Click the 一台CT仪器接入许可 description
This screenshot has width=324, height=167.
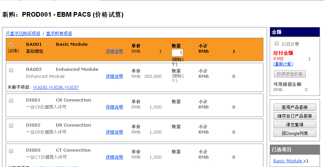coord(46,157)
